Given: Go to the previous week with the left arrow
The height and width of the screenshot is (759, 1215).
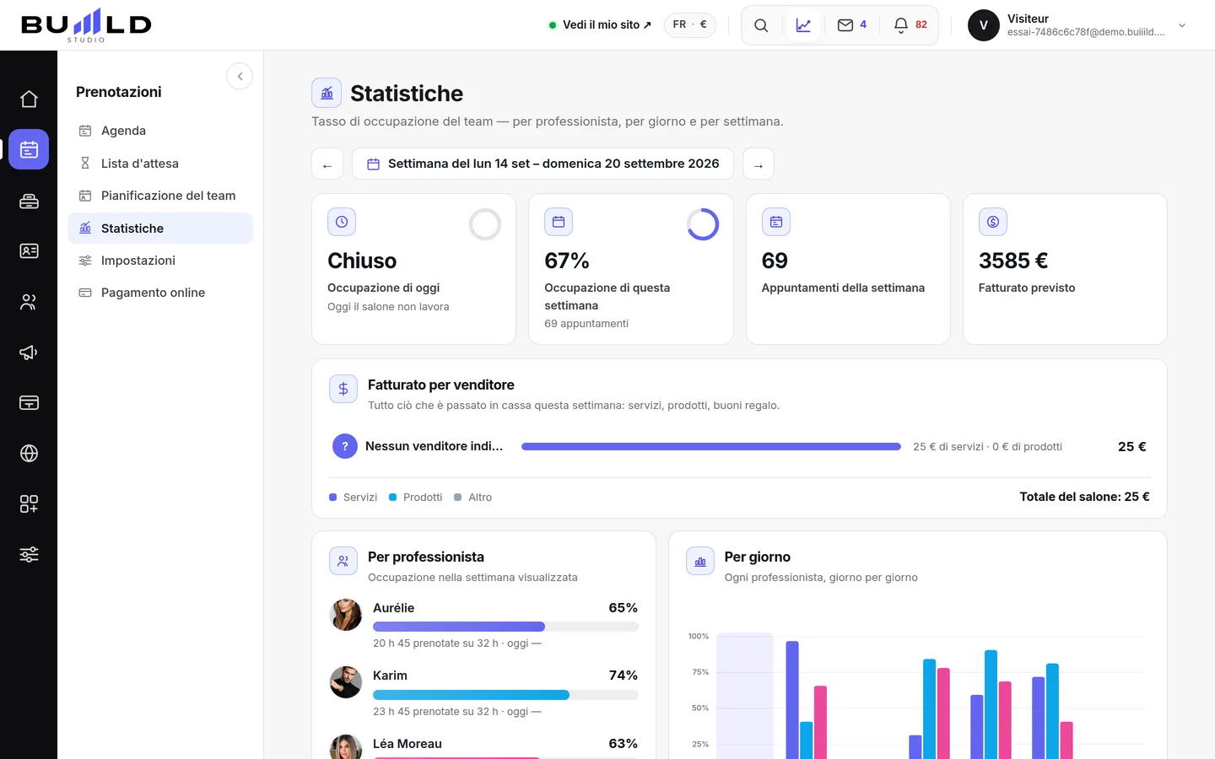Looking at the screenshot, I should pyautogui.click(x=327, y=164).
